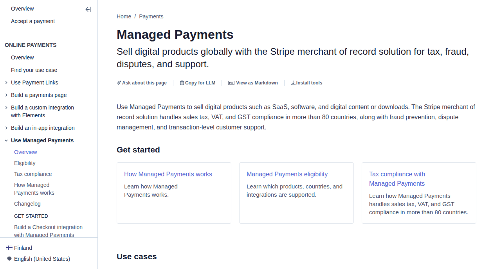
Task: Collapse the sidebar with the arrow icon
Action: (x=88, y=9)
